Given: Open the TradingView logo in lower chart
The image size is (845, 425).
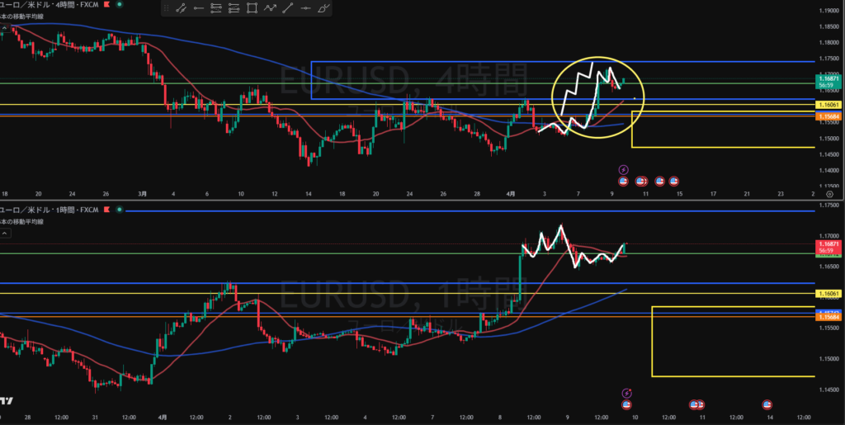Looking at the screenshot, I should [x=7, y=401].
